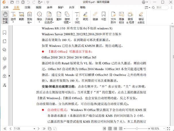Switch to the Comment (注释) tab
The width and height of the screenshot is (174, 131).
[x=27, y=7]
